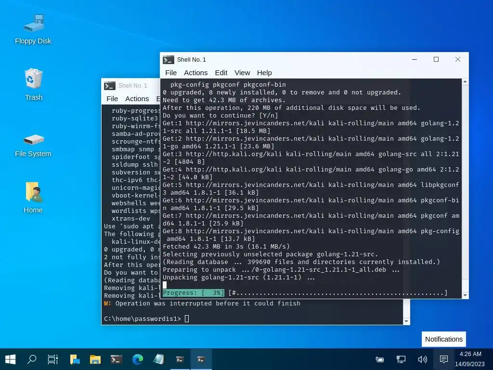Viewport: 493px width, 370px height.
Task: Switch to first running shell taskbar button
Action: (x=180, y=359)
